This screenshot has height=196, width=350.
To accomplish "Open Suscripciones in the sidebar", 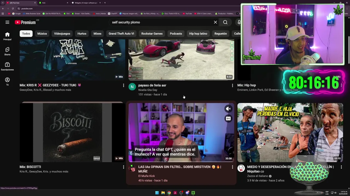I will point(7,66).
